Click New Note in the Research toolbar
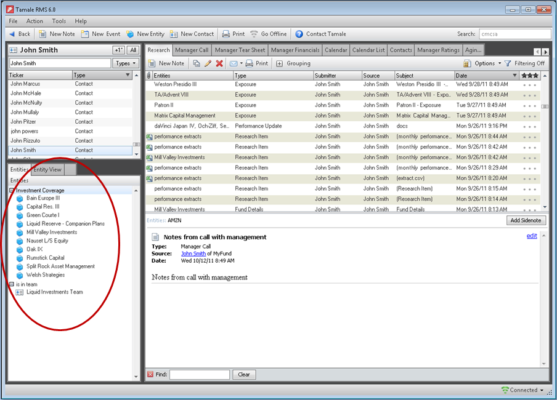 pyautogui.click(x=166, y=63)
